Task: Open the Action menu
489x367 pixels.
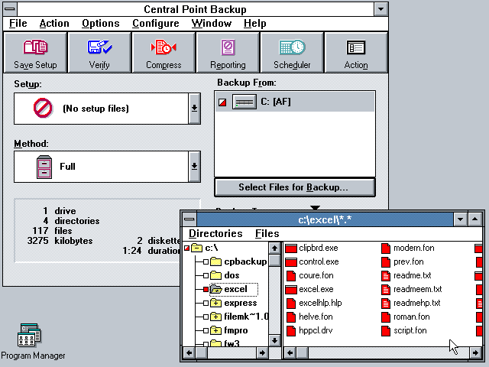Action: 54,24
